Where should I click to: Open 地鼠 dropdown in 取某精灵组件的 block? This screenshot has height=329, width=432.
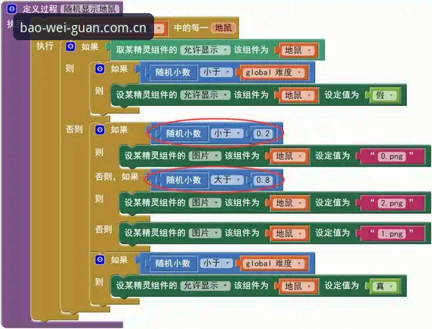[x=298, y=51]
